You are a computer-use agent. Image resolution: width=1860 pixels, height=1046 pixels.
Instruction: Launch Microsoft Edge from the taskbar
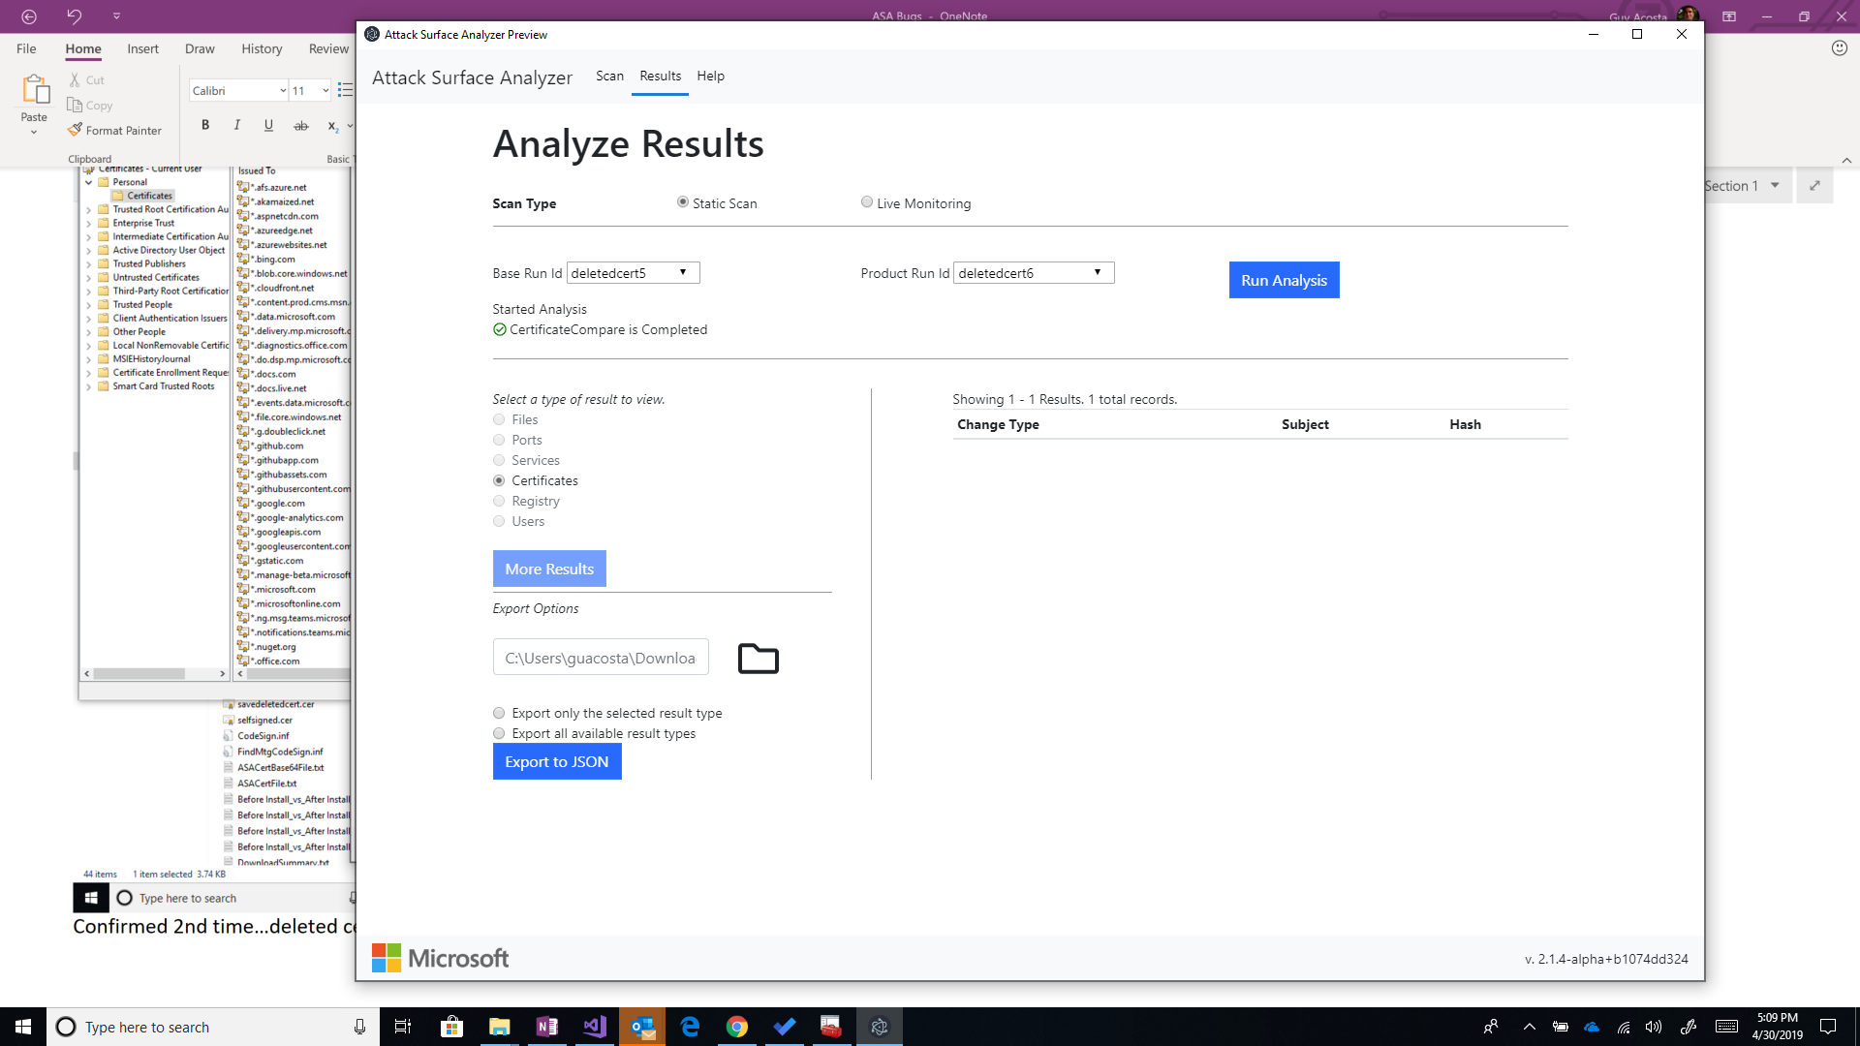(x=690, y=1026)
